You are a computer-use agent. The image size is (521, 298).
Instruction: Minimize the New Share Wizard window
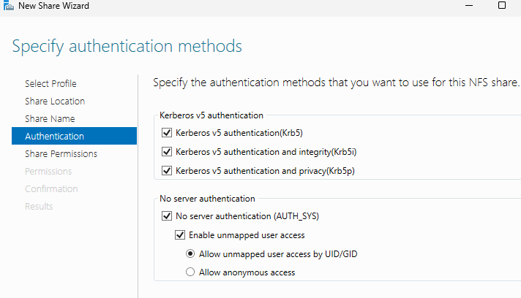click(x=469, y=5)
